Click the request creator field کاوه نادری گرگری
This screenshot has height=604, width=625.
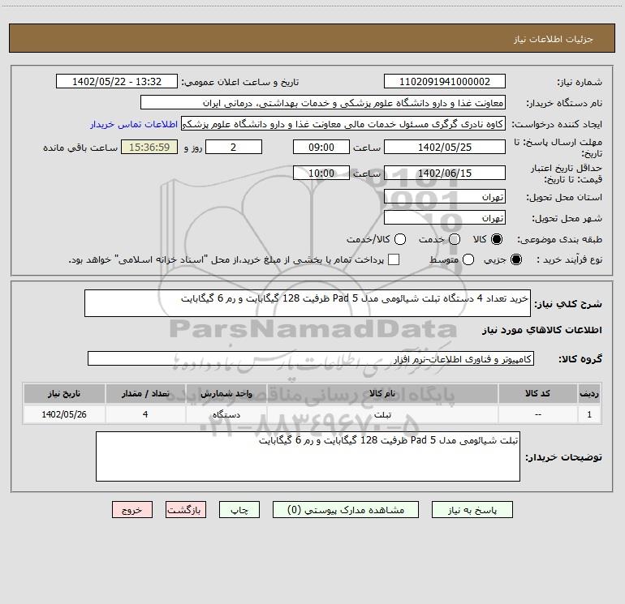point(343,123)
